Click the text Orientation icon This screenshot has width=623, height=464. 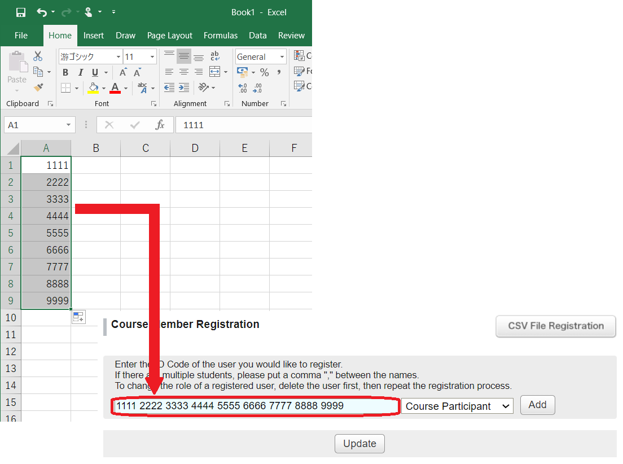[x=204, y=87]
